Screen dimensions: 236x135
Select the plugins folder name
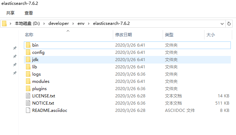[x=39, y=89]
